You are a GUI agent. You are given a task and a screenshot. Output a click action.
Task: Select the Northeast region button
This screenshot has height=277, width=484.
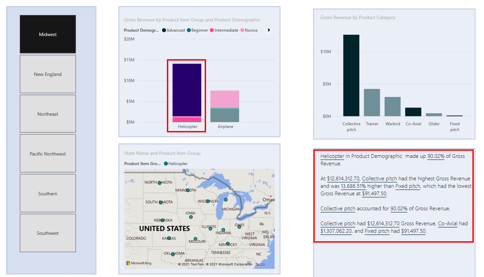point(48,114)
